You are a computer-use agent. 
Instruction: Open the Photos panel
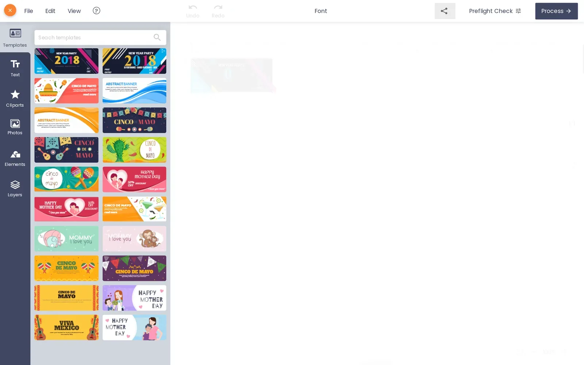(x=15, y=127)
